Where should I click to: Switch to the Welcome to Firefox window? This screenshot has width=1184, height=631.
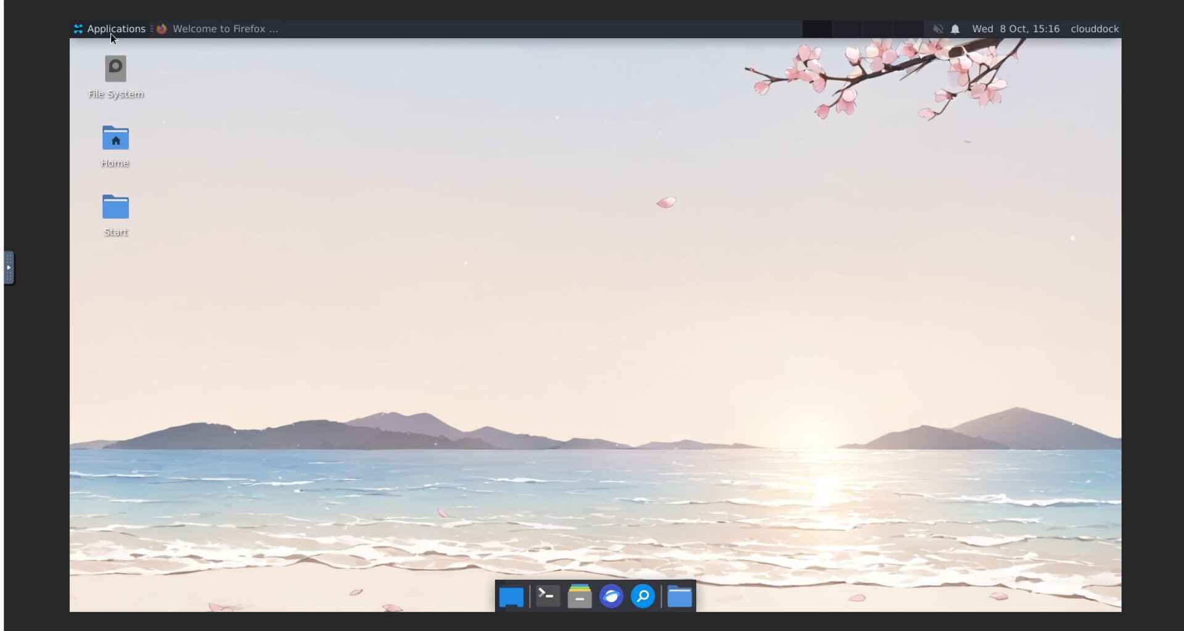point(218,29)
